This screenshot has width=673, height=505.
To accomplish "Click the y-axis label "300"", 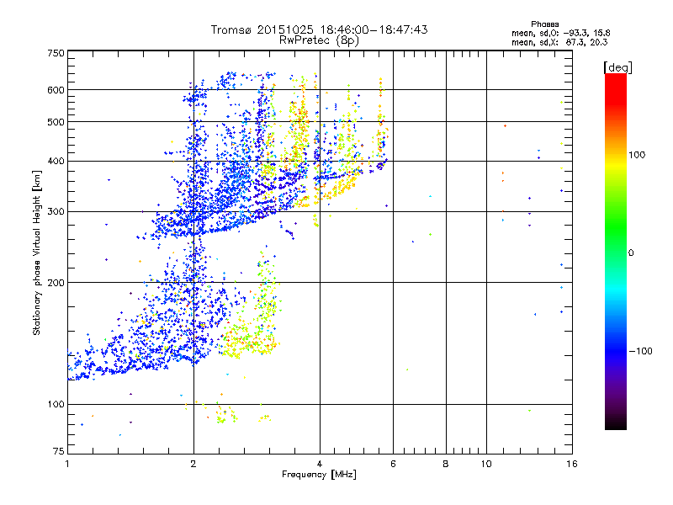I will click(x=56, y=212).
